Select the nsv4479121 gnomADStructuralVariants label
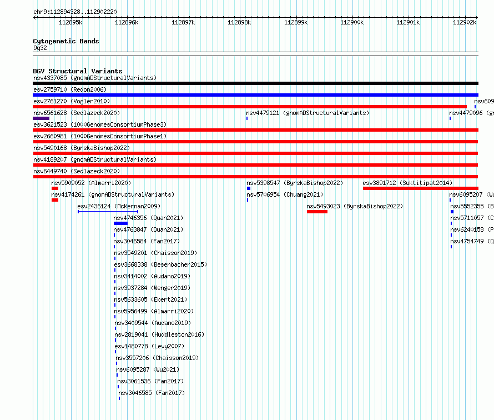Image resolution: width=494 pixels, height=420 pixels. click(x=308, y=113)
